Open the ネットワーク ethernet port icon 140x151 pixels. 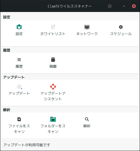click(x=87, y=27)
